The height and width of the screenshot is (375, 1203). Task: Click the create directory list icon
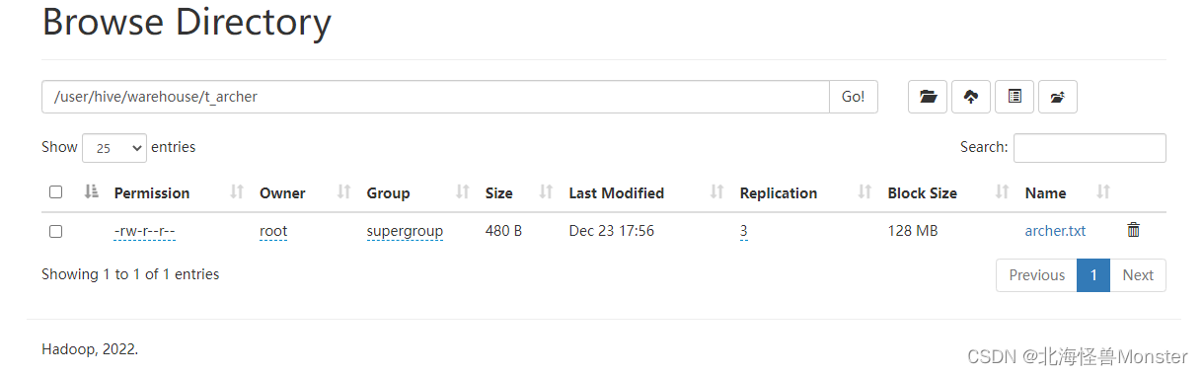[1015, 97]
